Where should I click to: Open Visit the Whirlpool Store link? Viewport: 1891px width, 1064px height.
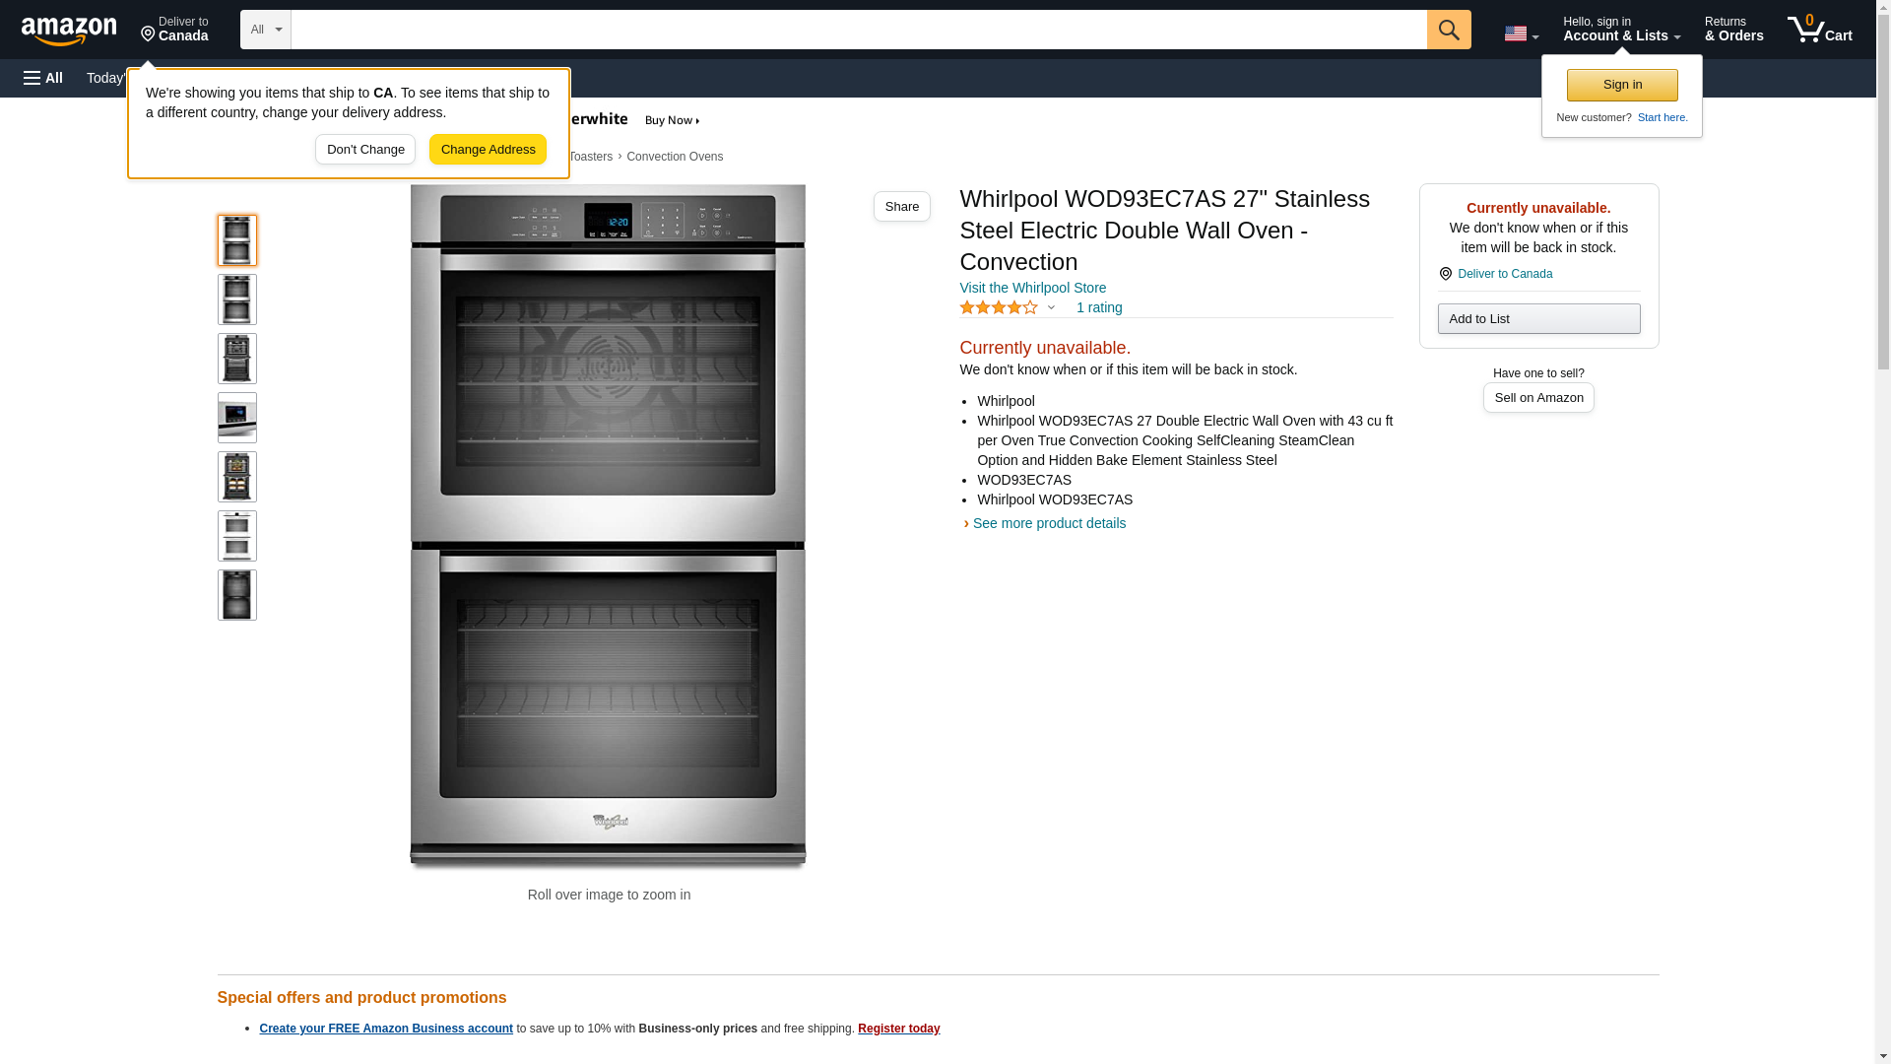[x=1032, y=288]
